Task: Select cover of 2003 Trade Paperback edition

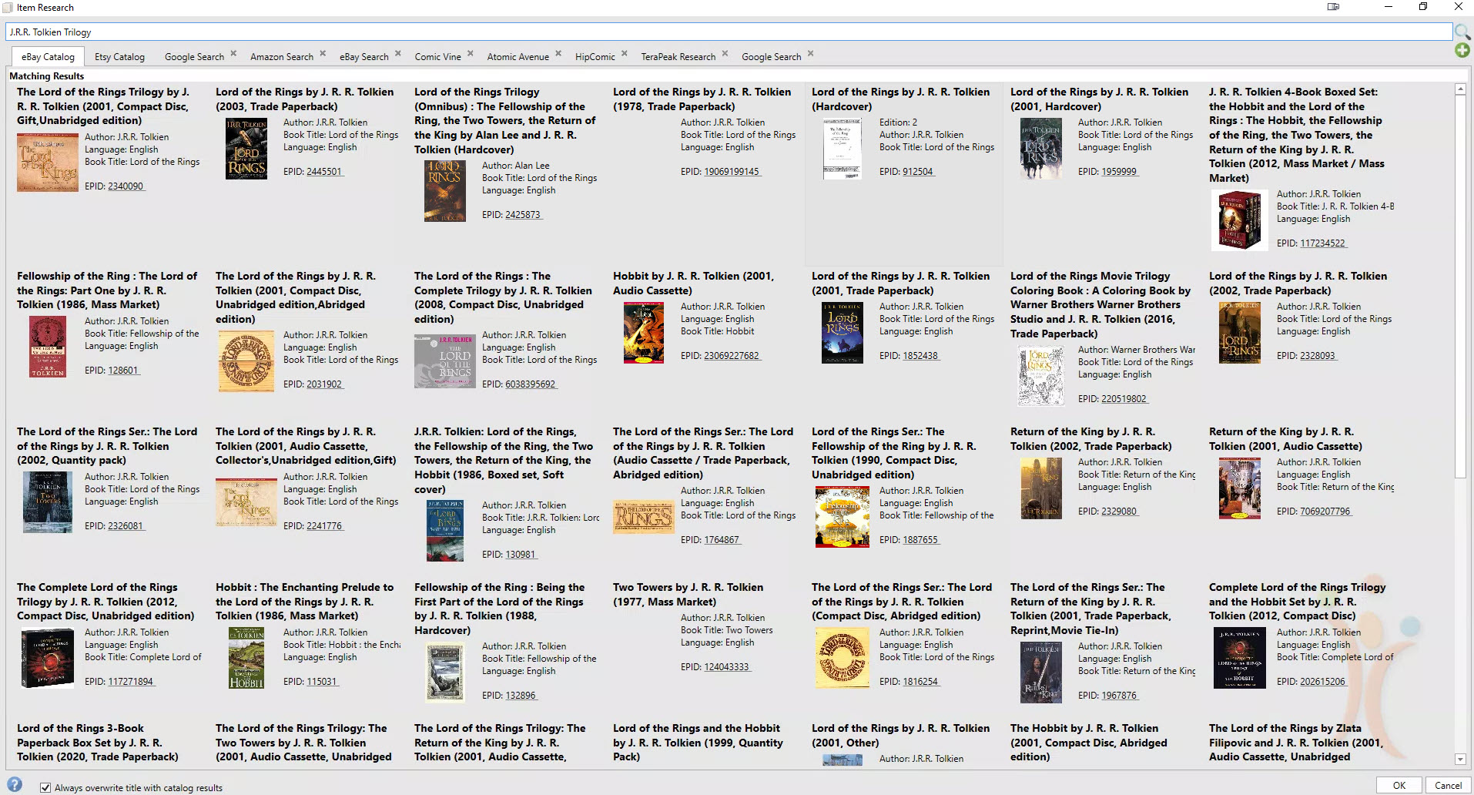Action: pos(246,149)
